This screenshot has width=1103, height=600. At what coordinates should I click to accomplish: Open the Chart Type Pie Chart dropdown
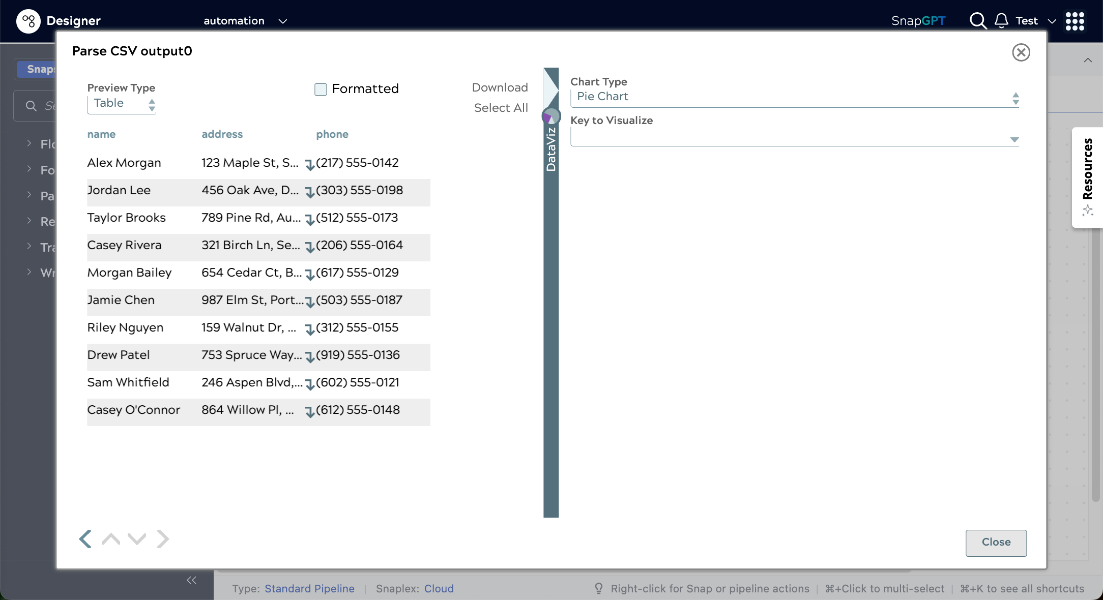click(x=795, y=97)
